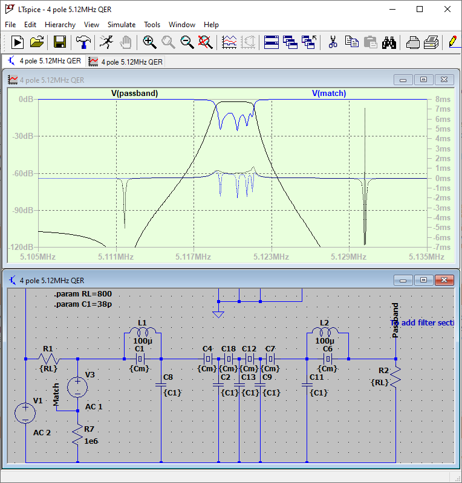Click the Zoom in magnifier icon
Screen dimensions: 462x483
click(x=149, y=42)
